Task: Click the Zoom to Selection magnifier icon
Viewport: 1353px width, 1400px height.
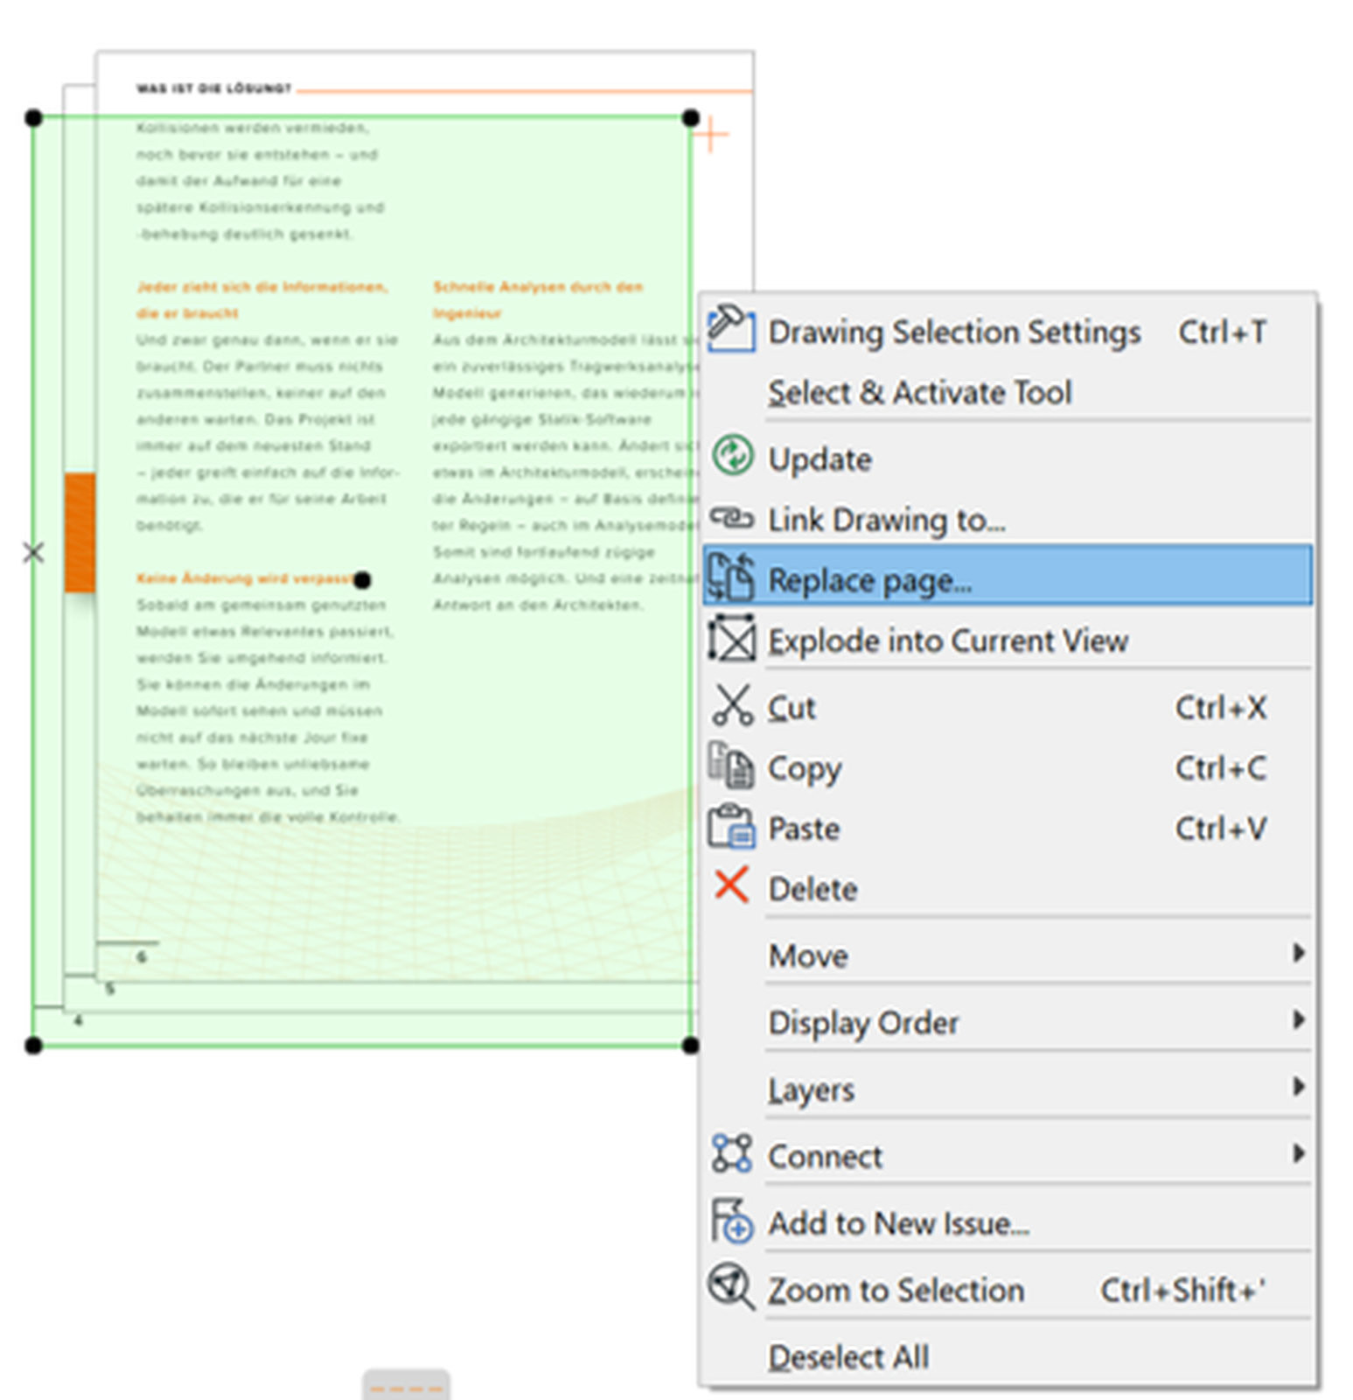Action: pos(730,1286)
